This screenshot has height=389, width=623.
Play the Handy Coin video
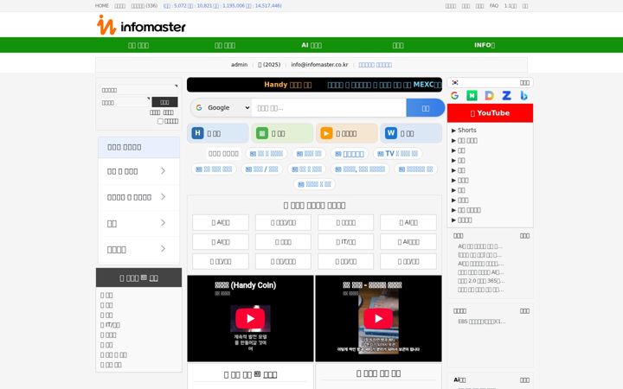250,318
